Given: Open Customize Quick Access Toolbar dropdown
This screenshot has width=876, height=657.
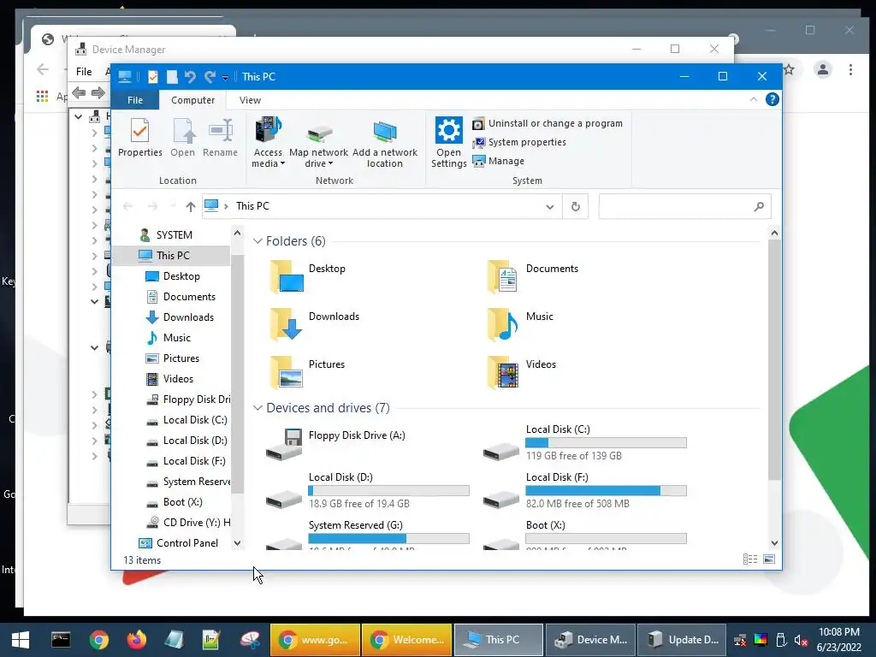Looking at the screenshot, I should coord(225,77).
